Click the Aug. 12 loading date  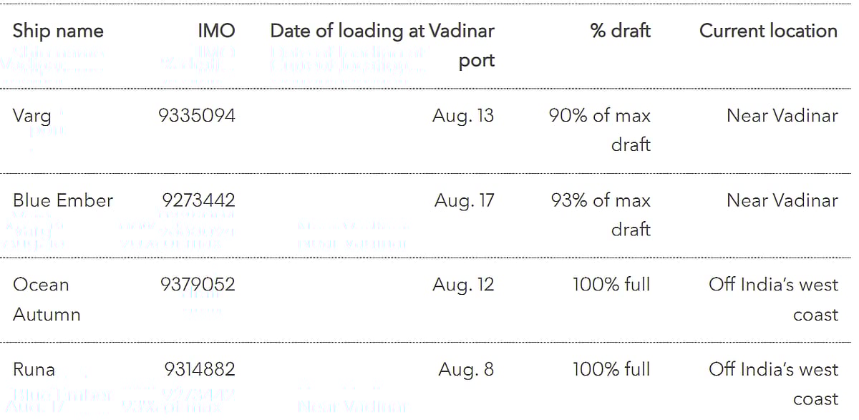(x=463, y=285)
